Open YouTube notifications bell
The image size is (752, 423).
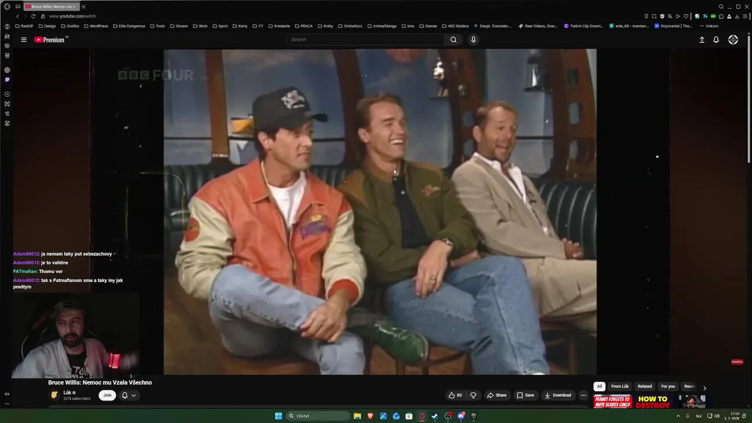(x=716, y=40)
